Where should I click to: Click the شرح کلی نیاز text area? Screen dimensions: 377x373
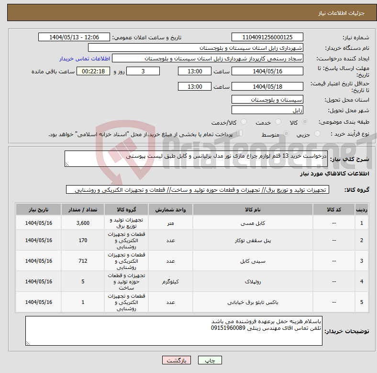tap(196, 159)
